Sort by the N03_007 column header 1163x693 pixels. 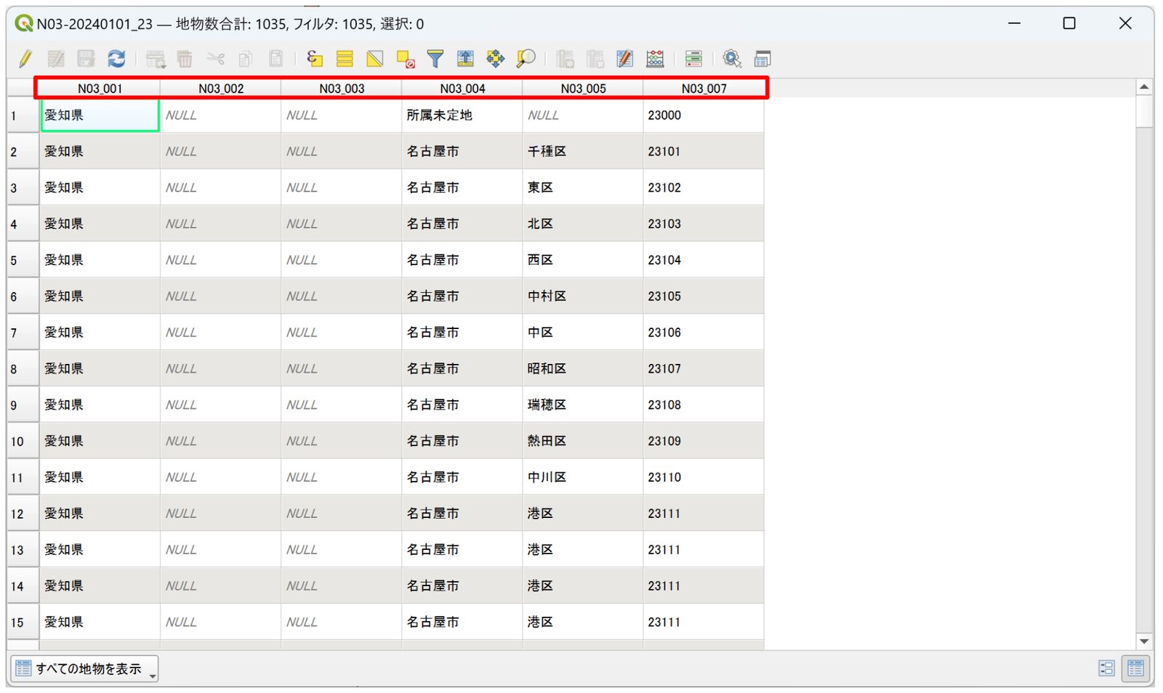tap(703, 88)
